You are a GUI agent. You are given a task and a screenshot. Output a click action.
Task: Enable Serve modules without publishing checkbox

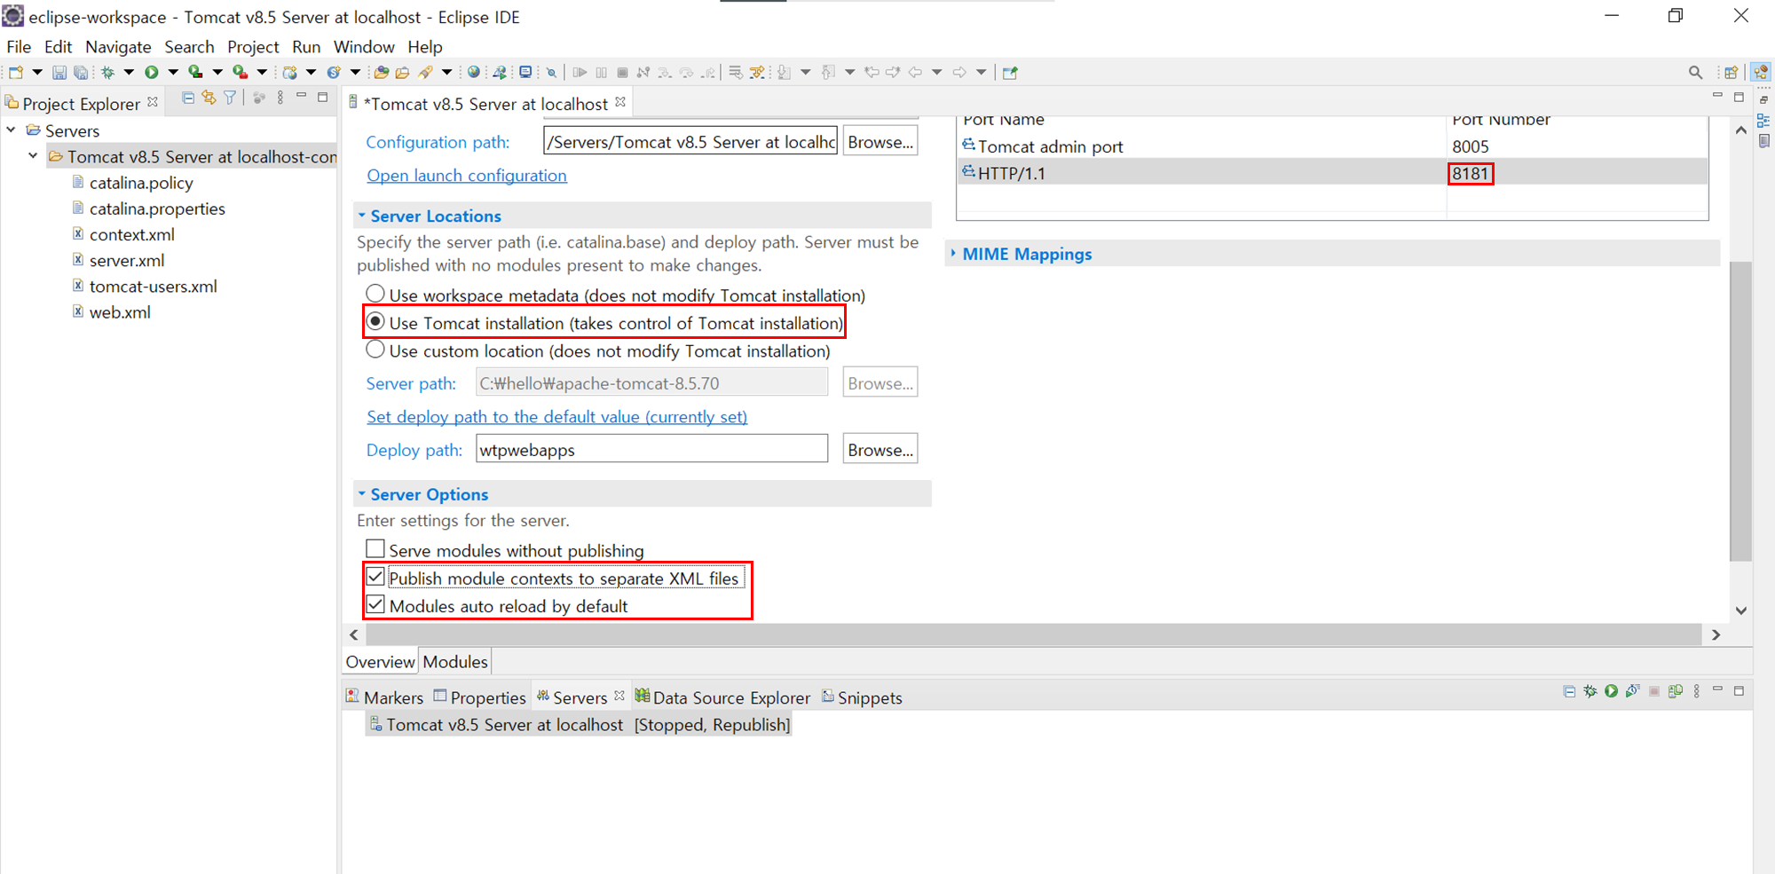[375, 549]
